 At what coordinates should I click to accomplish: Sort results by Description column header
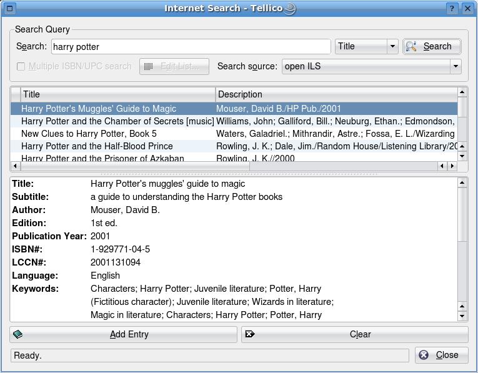pyautogui.click(x=337, y=94)
